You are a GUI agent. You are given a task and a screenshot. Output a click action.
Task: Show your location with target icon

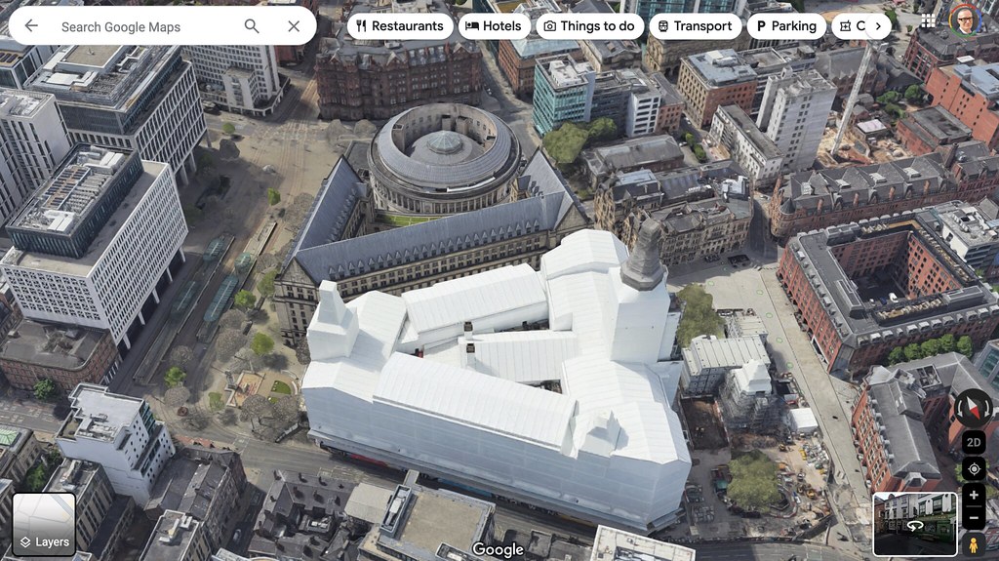[x=974, y=469]
